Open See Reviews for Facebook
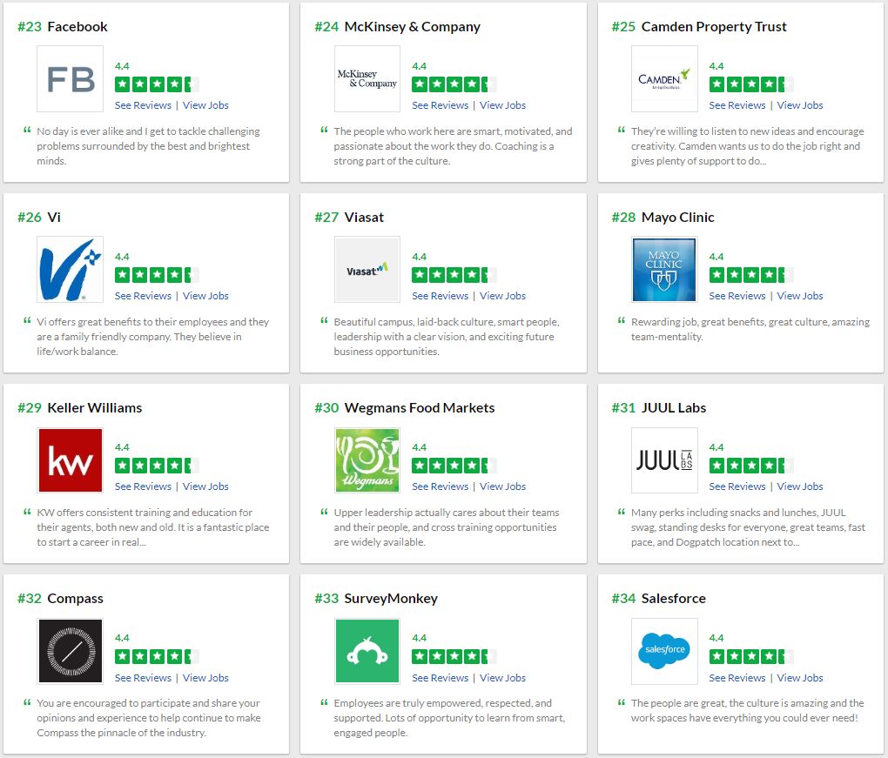This screenshot has height=758, width=888. [143, 105]
